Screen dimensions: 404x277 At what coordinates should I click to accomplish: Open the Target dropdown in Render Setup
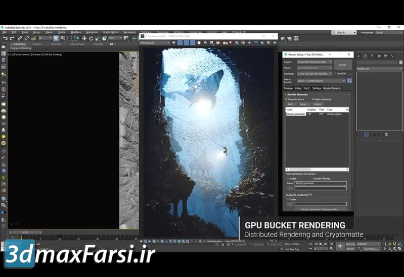point(313,62)
